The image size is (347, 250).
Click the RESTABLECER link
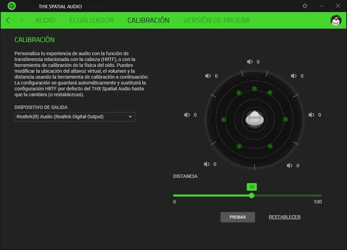(284, 217)
